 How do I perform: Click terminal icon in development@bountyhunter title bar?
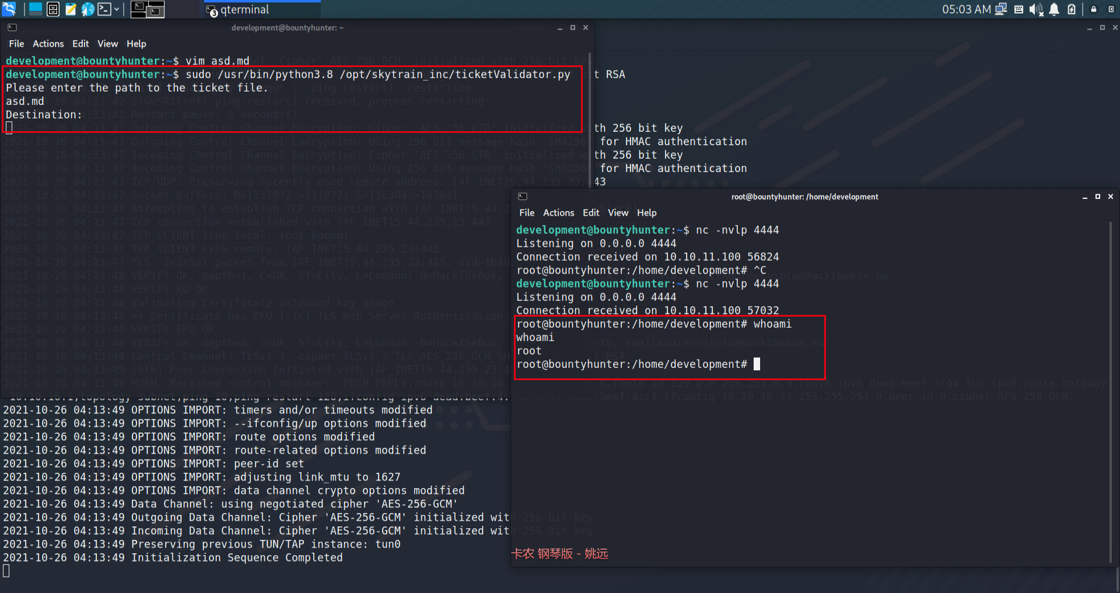12,27
